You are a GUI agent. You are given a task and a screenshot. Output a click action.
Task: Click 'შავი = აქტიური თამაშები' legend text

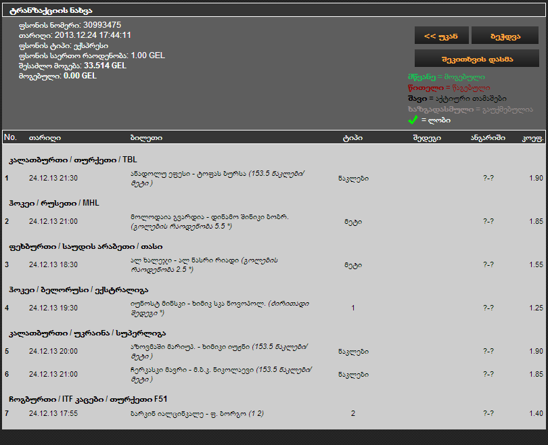457,99
